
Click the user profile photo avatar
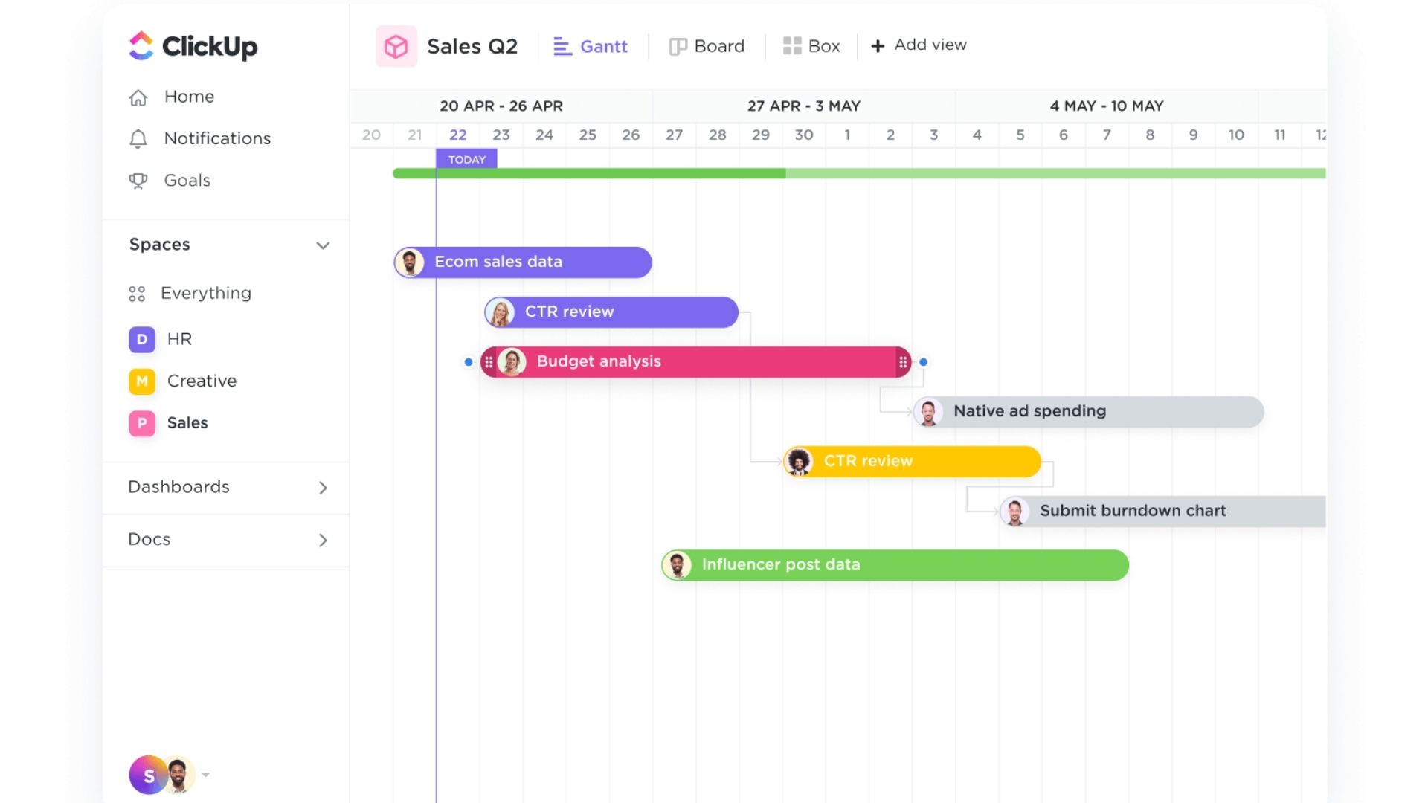click(x=178, y=775)
